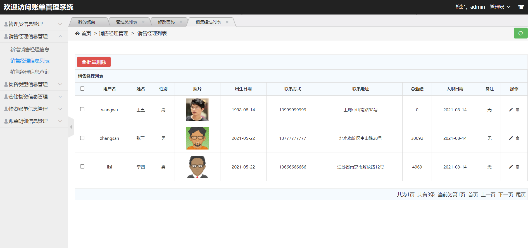The image size is (528, 248).
Task: Check the zhangsan row checkbox
Action: (x=82, y=138)
